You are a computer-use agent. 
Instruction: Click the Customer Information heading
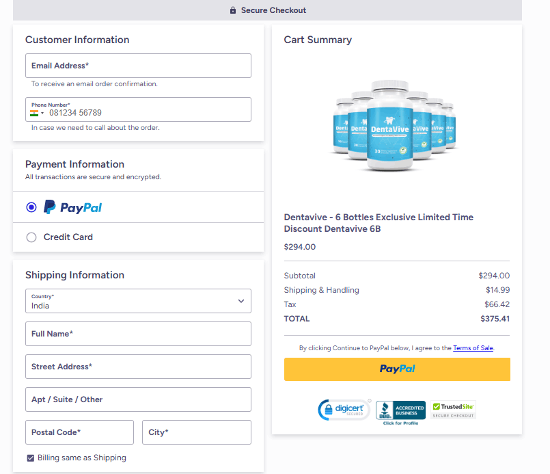click(x=77, y=40)
